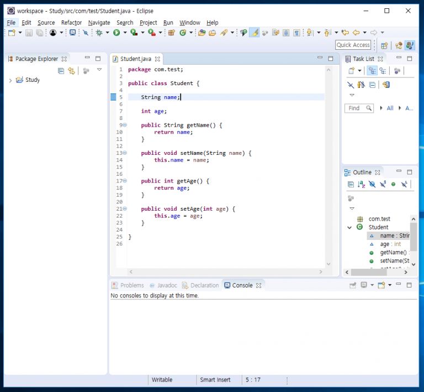Toggle Hide Fields in the Outline view

pos(372,184)
